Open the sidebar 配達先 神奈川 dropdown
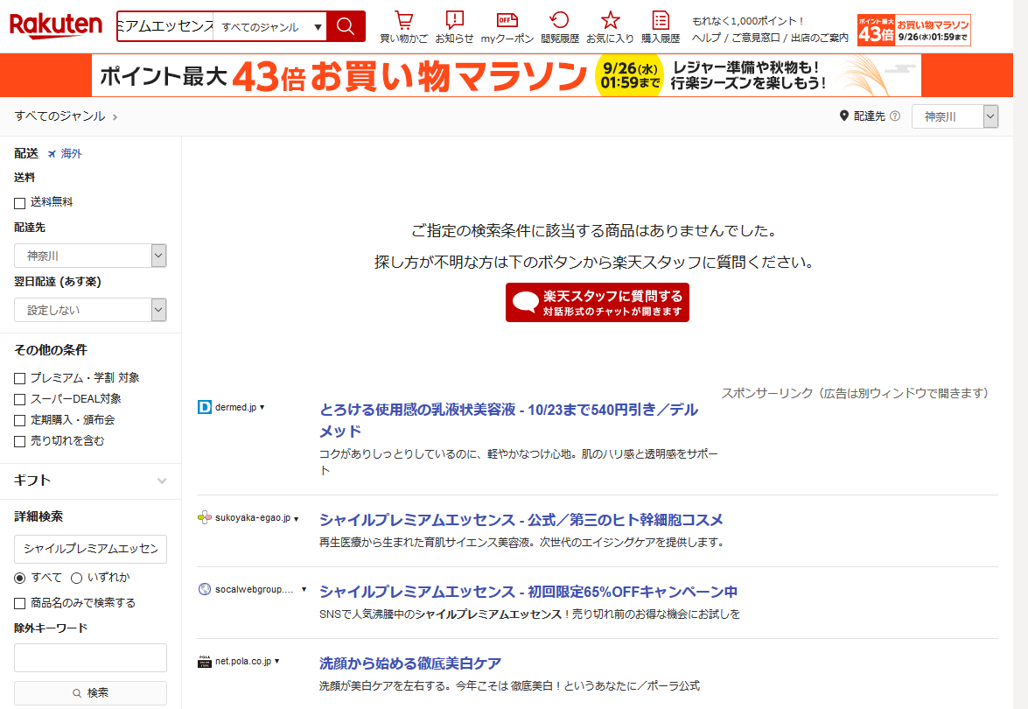This screenshot has width=1028, height=709. pyautogui.click(x=90, y=256)
